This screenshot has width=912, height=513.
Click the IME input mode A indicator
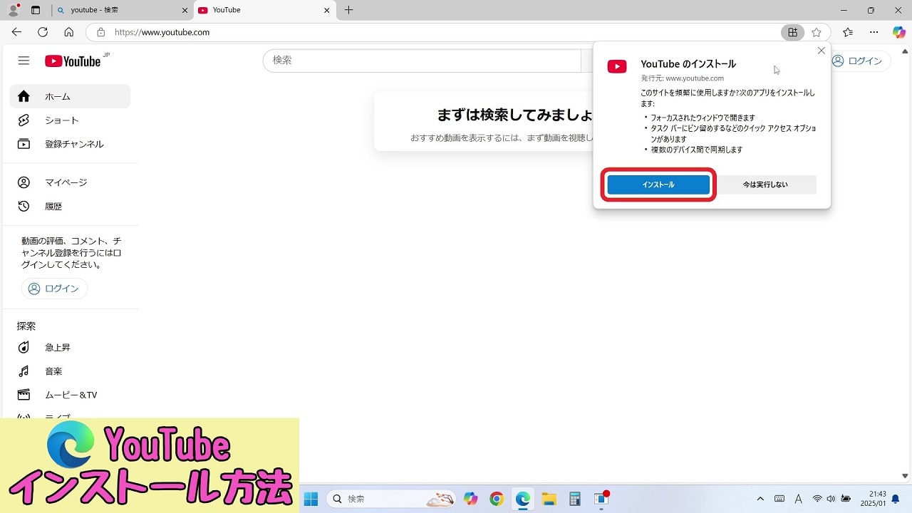click(x=798, y=499)
